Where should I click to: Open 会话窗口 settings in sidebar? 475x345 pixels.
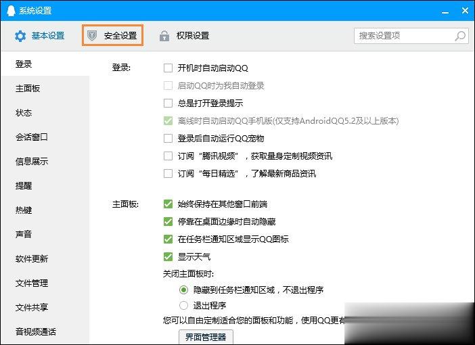click(45, 137)
